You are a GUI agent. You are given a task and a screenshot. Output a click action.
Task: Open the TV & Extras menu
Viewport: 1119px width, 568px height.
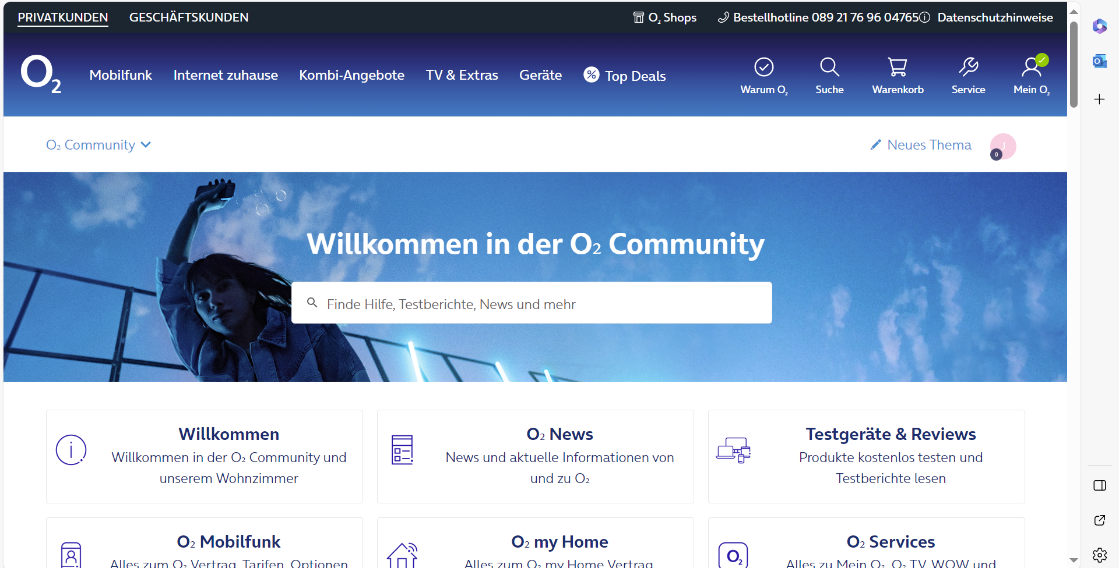point(462,75)
